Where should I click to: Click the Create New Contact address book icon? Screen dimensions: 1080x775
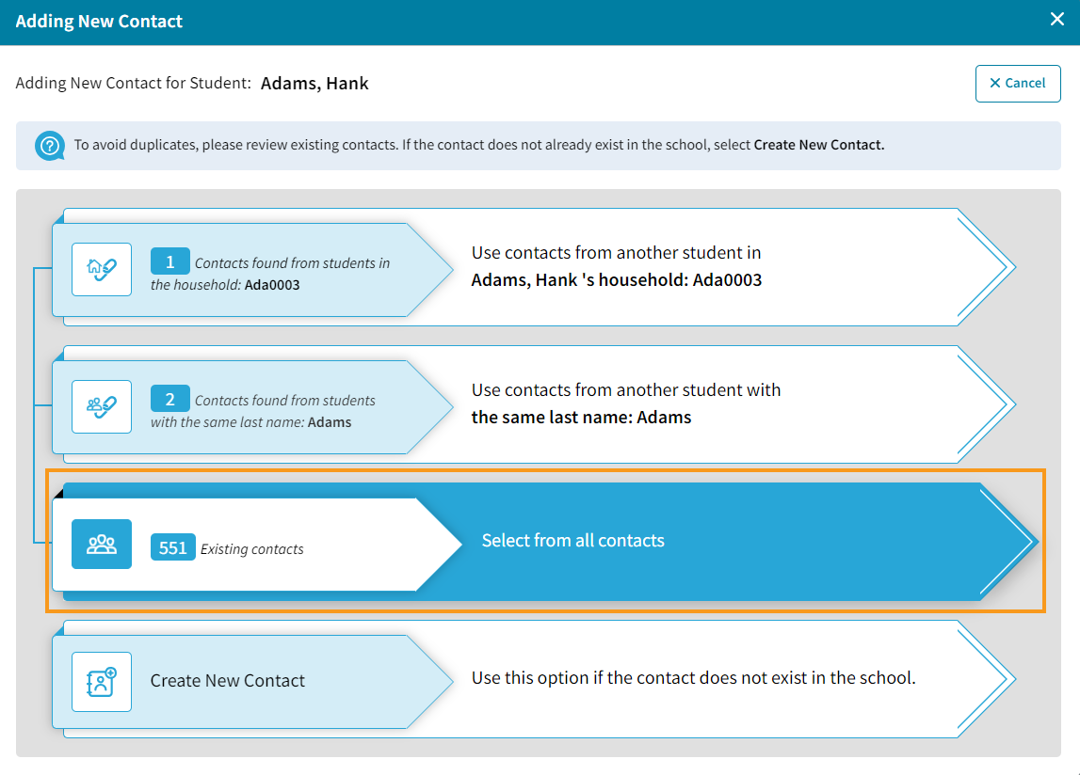click(102, 681)
